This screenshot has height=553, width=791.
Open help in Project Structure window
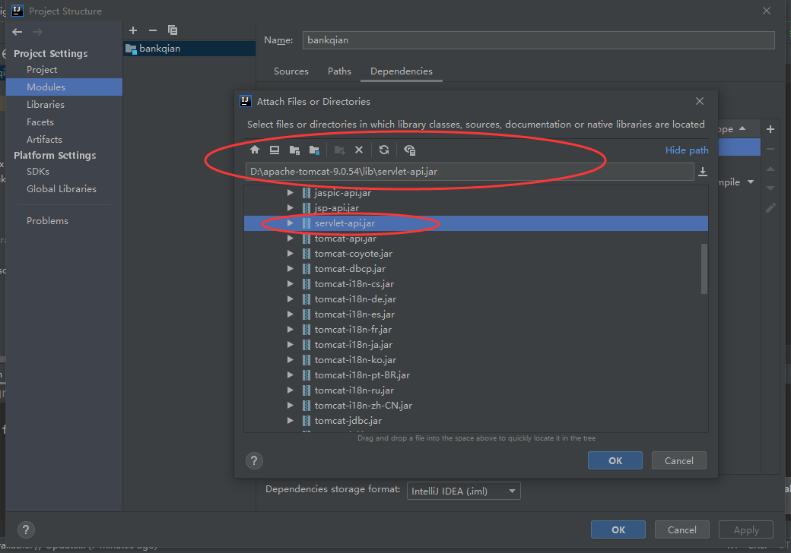click(26, 529)
